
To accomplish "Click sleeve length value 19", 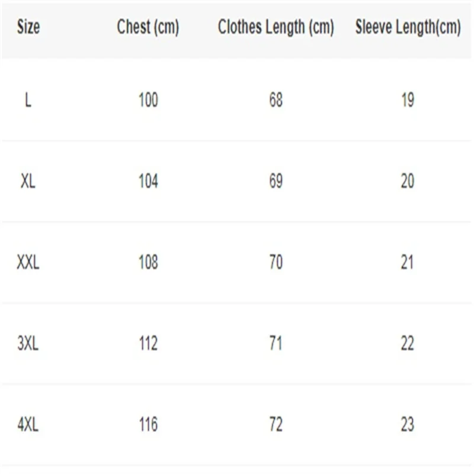I will coord(407,100).
